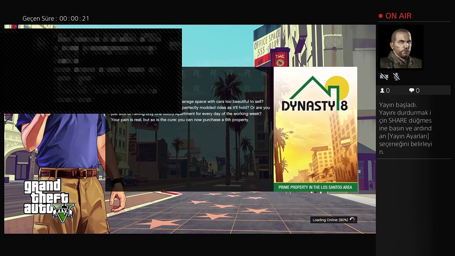Click the Dynasty 8 advertisement artwork
Screen dimensions: 455x256
click(x=315, y=129)
